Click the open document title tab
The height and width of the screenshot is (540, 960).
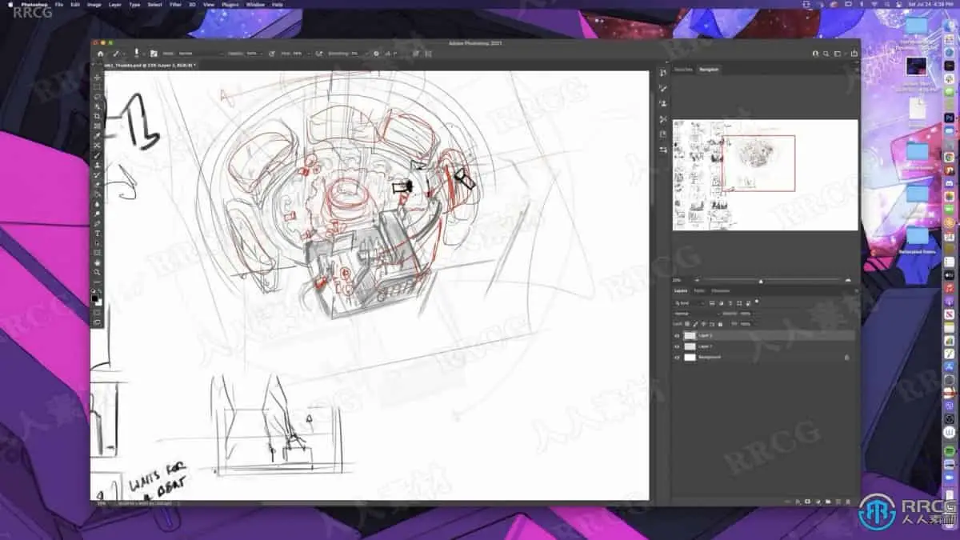click(x=150, y=65)
